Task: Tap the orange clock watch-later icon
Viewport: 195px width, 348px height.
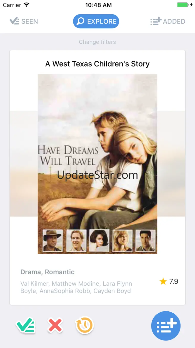Action: pos(84,326)
